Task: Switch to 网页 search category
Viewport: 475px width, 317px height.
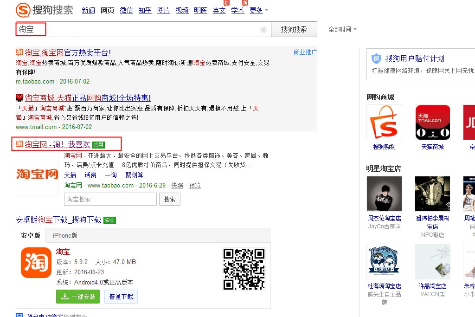Action: point(107,10)
